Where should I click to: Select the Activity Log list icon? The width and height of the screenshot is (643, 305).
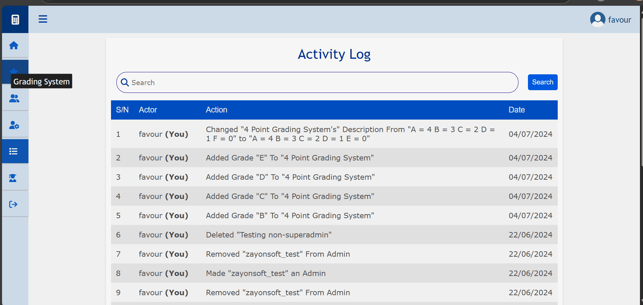coord(14,151)
